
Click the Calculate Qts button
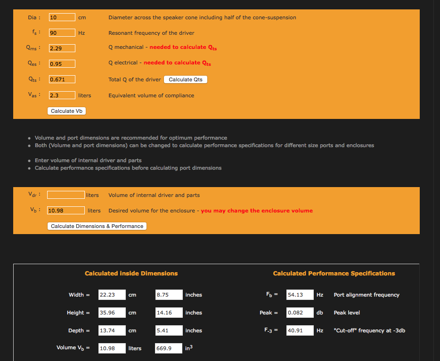pos(186,79)
